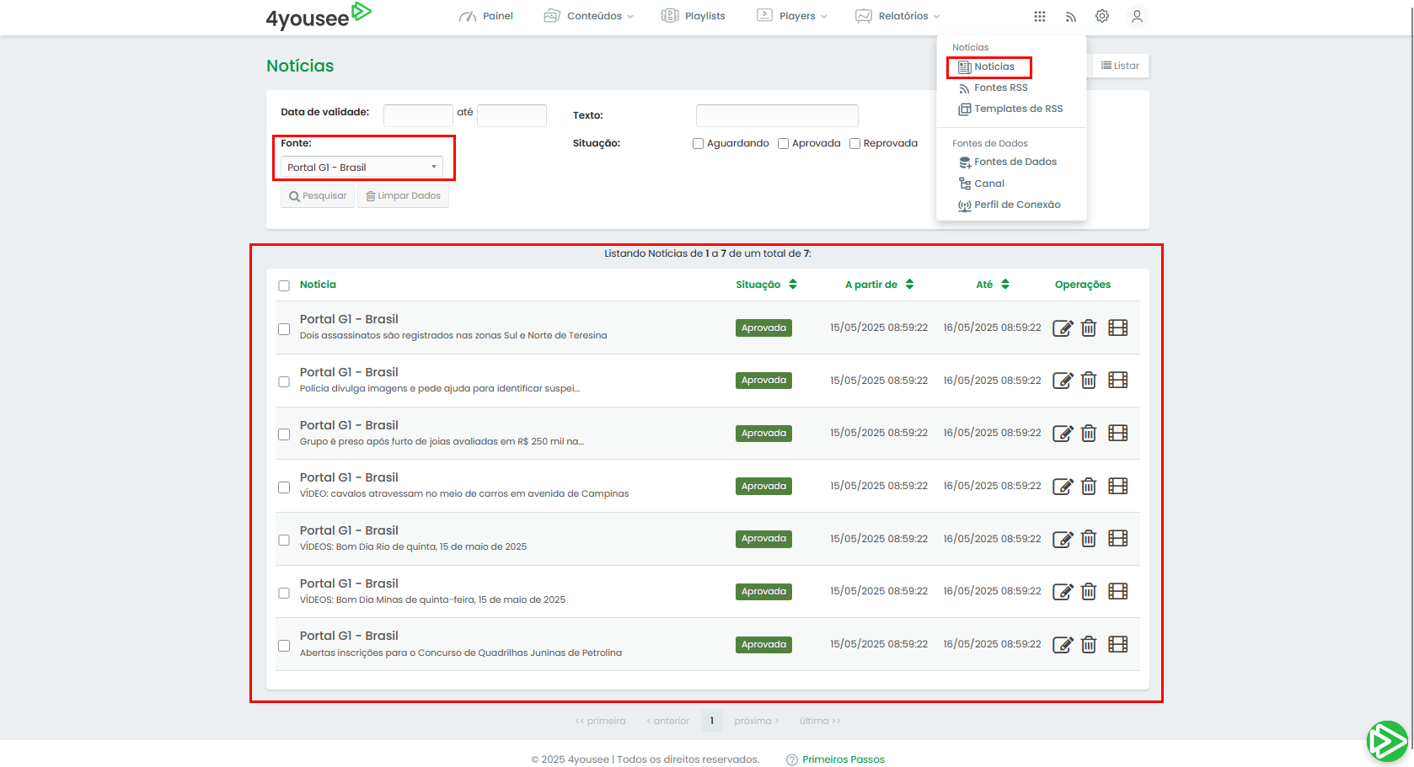Image resolution: width=1414 pixels, height=767 pixels.
Task: Edit the Teresina assassinatos news
Action: coord(1063,328)
